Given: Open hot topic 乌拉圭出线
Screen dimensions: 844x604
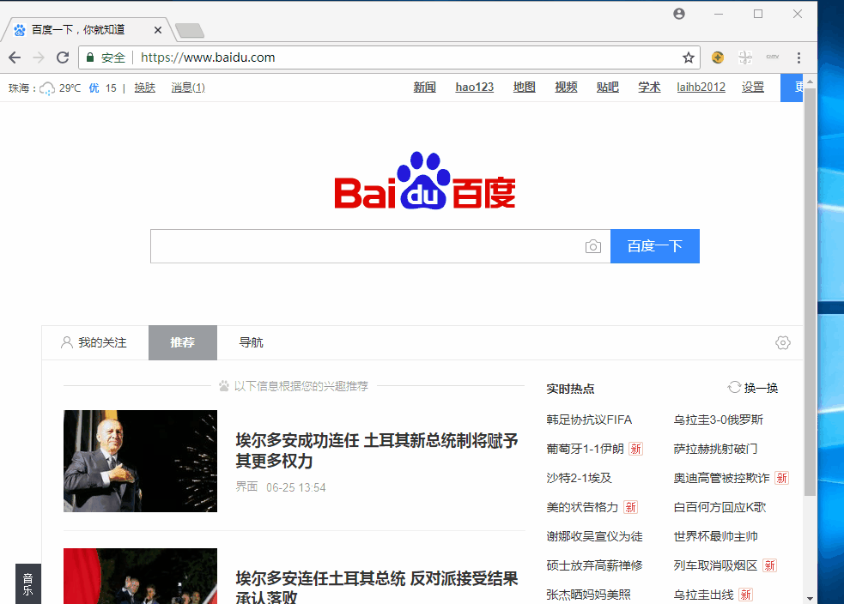Looking at the screenshot, I should pyautogui.click(x=703, y=595).
